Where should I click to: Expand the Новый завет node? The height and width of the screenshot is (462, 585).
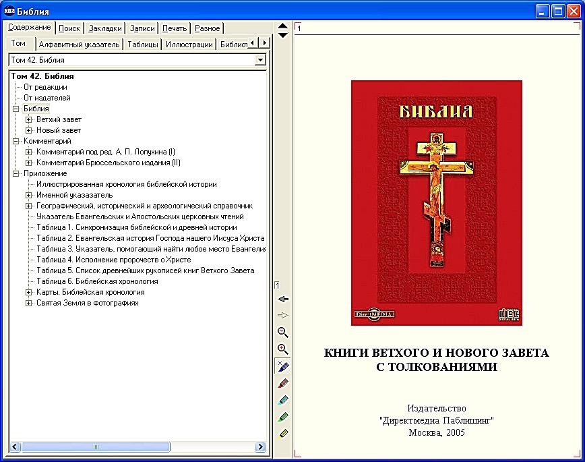29,130
